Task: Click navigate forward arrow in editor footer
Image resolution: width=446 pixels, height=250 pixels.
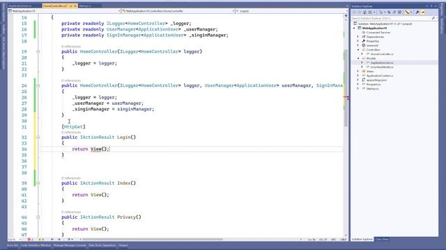Action: point(59,240)
